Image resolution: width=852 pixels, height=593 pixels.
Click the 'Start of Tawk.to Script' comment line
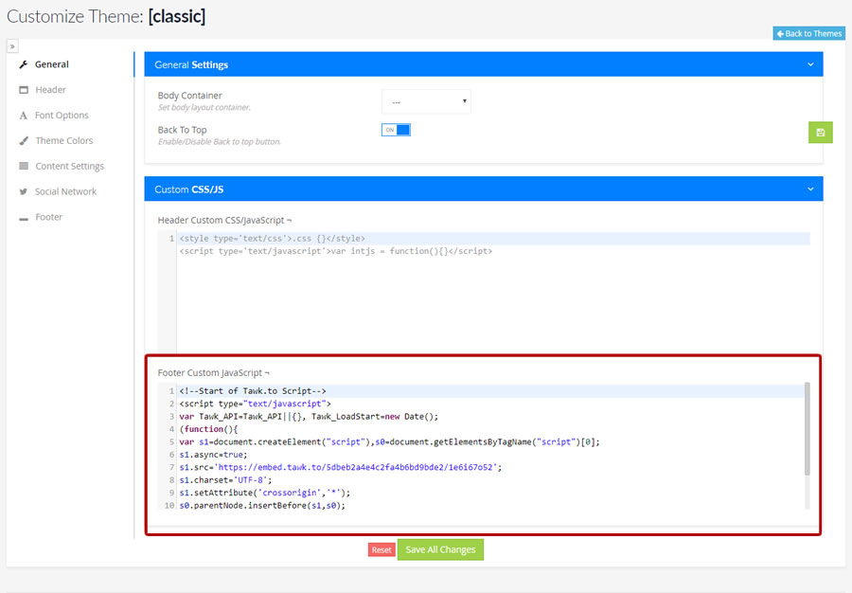253,391
